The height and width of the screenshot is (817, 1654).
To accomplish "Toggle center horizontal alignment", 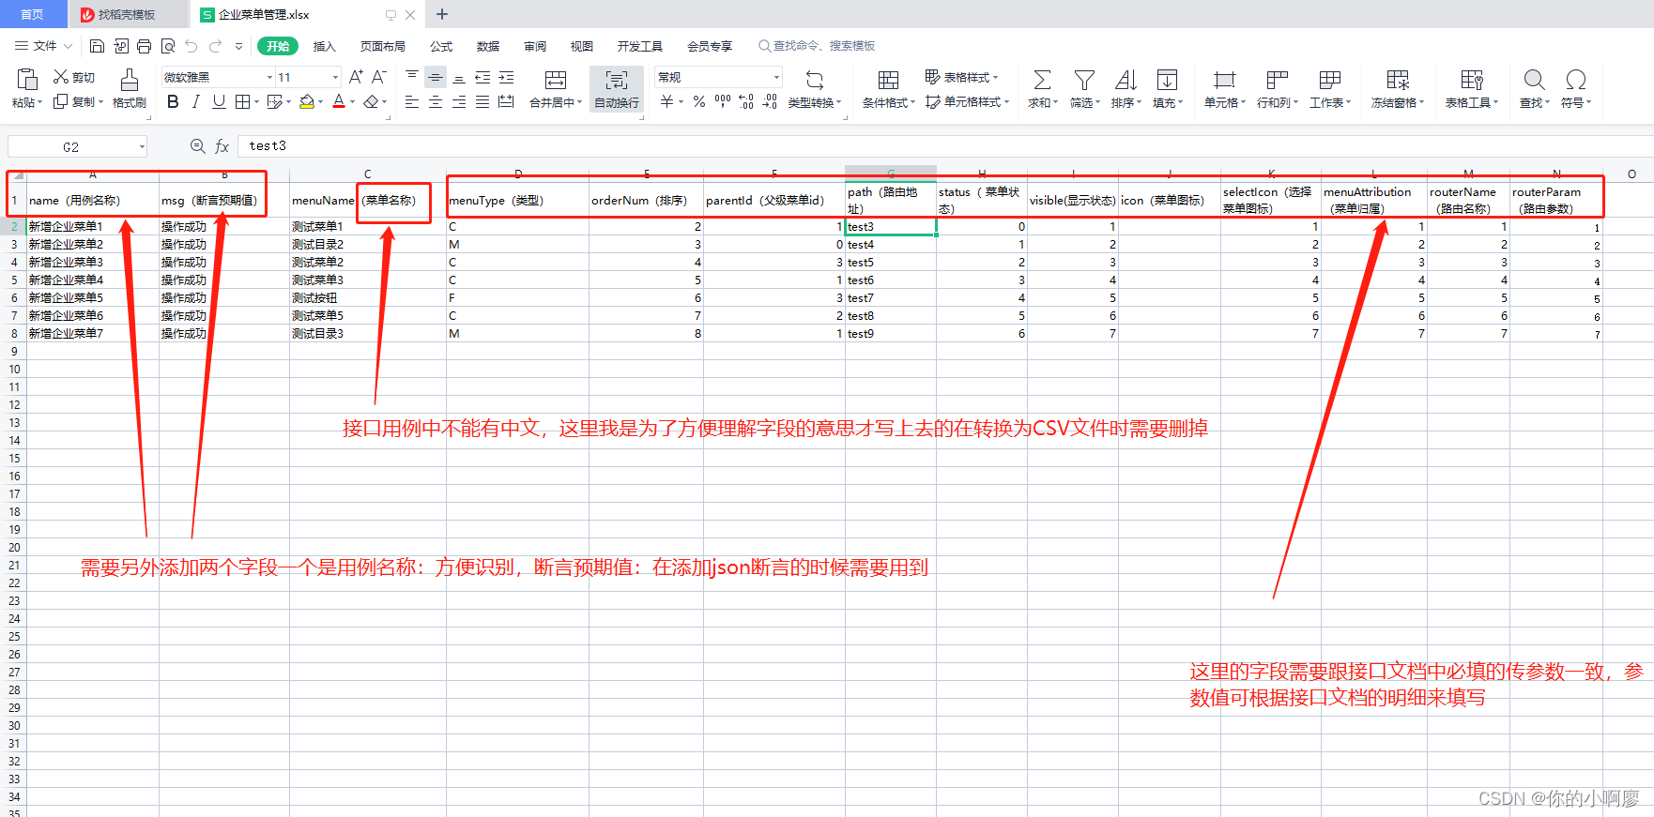I will [436, 101].
